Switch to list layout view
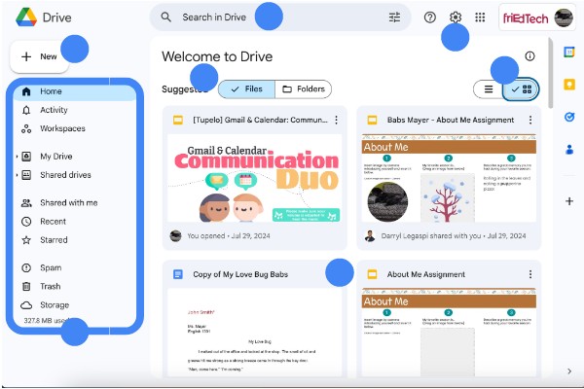The width and height of the screenshot is (584, 389). (489, 89)
